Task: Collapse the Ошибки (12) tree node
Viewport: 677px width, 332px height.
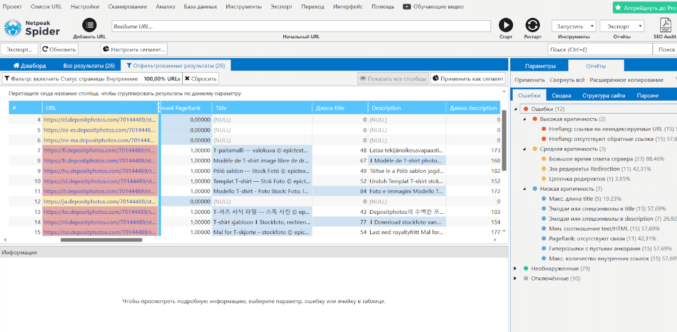Action: click(517, 109)
